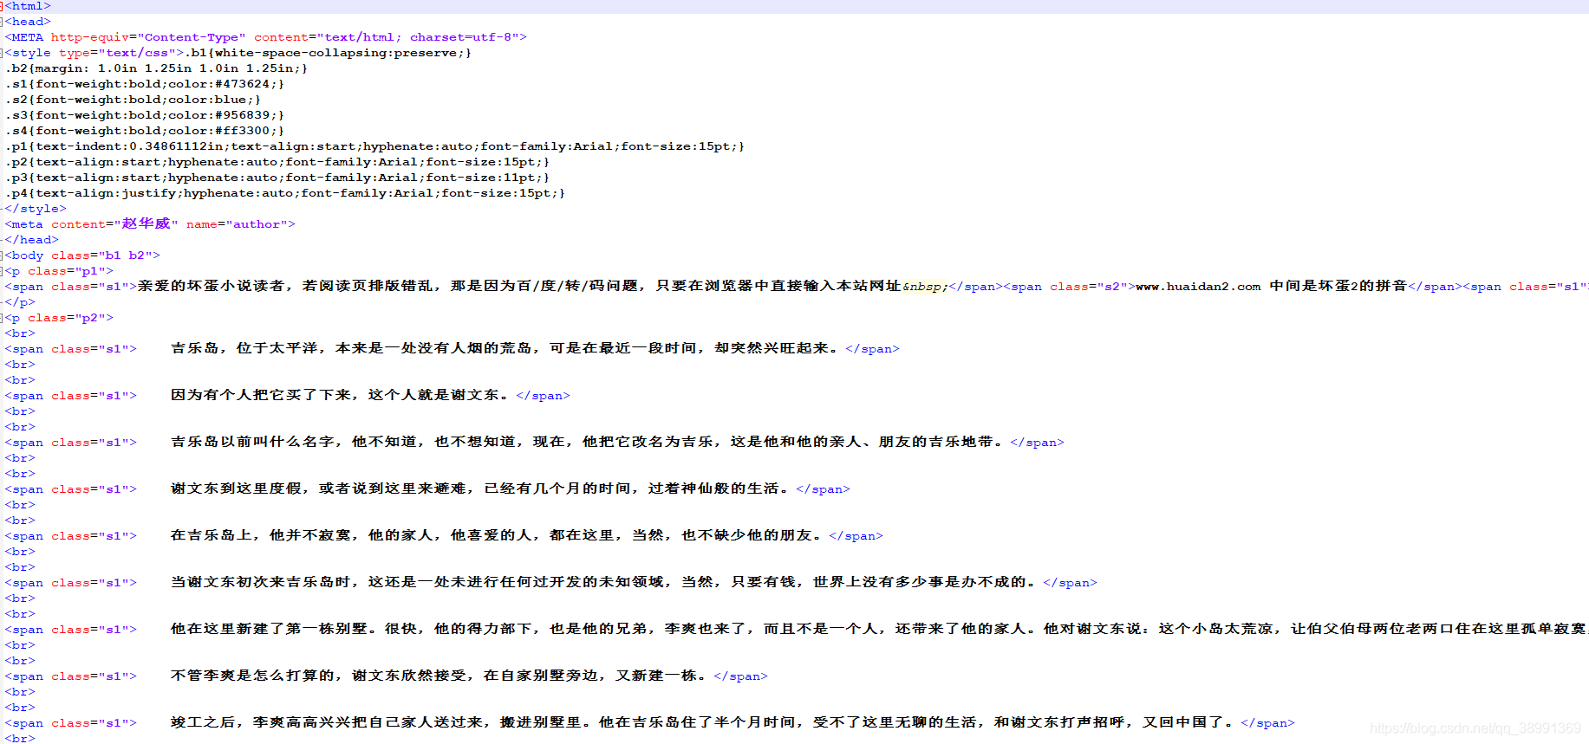Click the </span> after 过着神仙般的生活。

[x=824, y=489]
